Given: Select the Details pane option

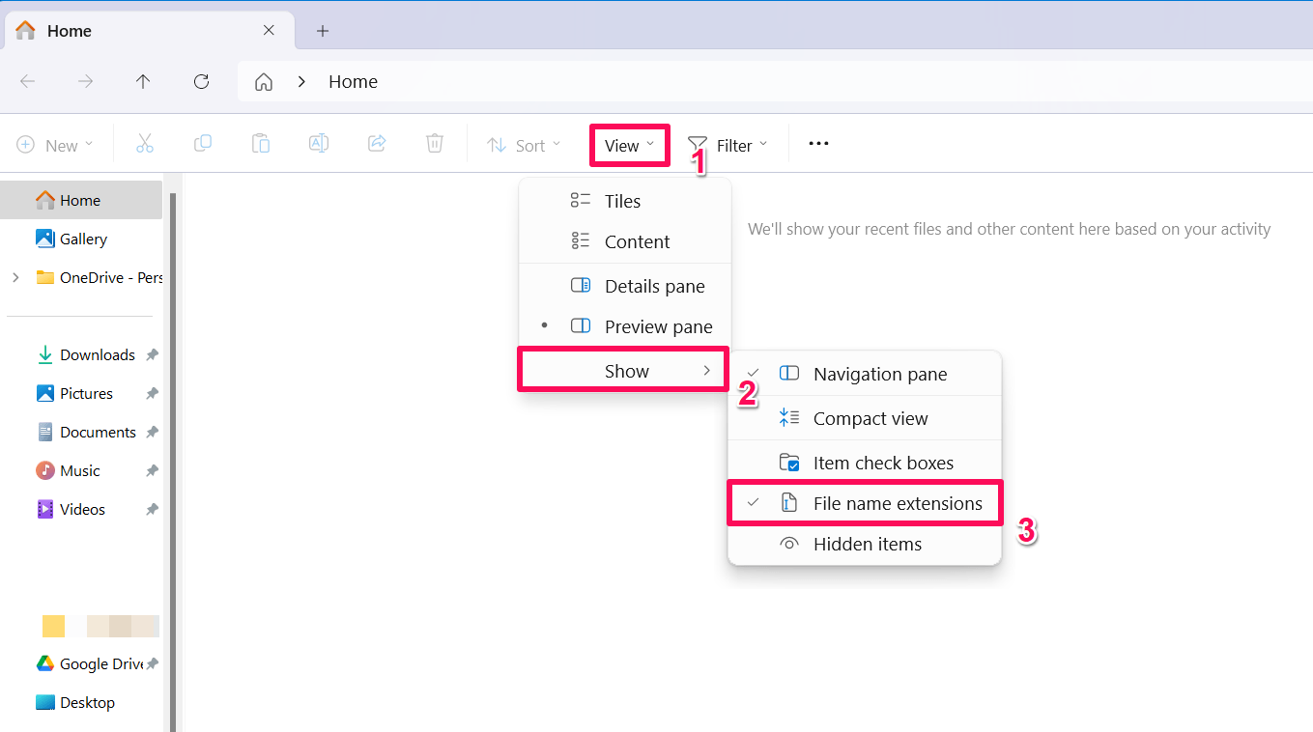Looking at the screenshot, I should [625, 286].
